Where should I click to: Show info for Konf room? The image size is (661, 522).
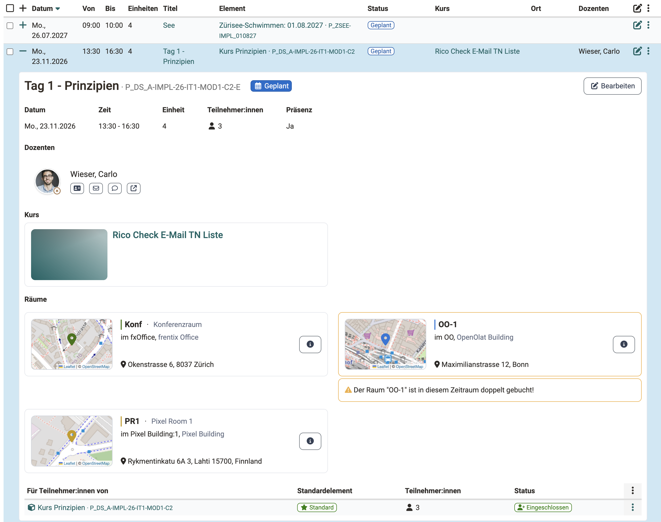pyautogui.click(x=310, y=345)
